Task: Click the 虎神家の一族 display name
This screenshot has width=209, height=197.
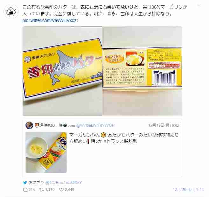Action: click(51, 125)
